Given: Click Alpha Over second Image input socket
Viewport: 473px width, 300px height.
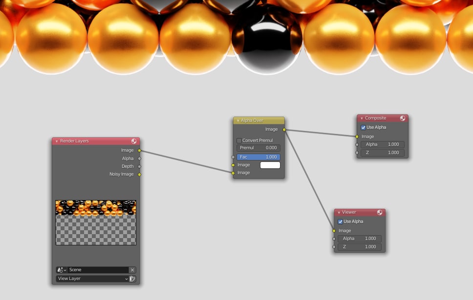Looking at the screenshot, I should click(233, 173).
